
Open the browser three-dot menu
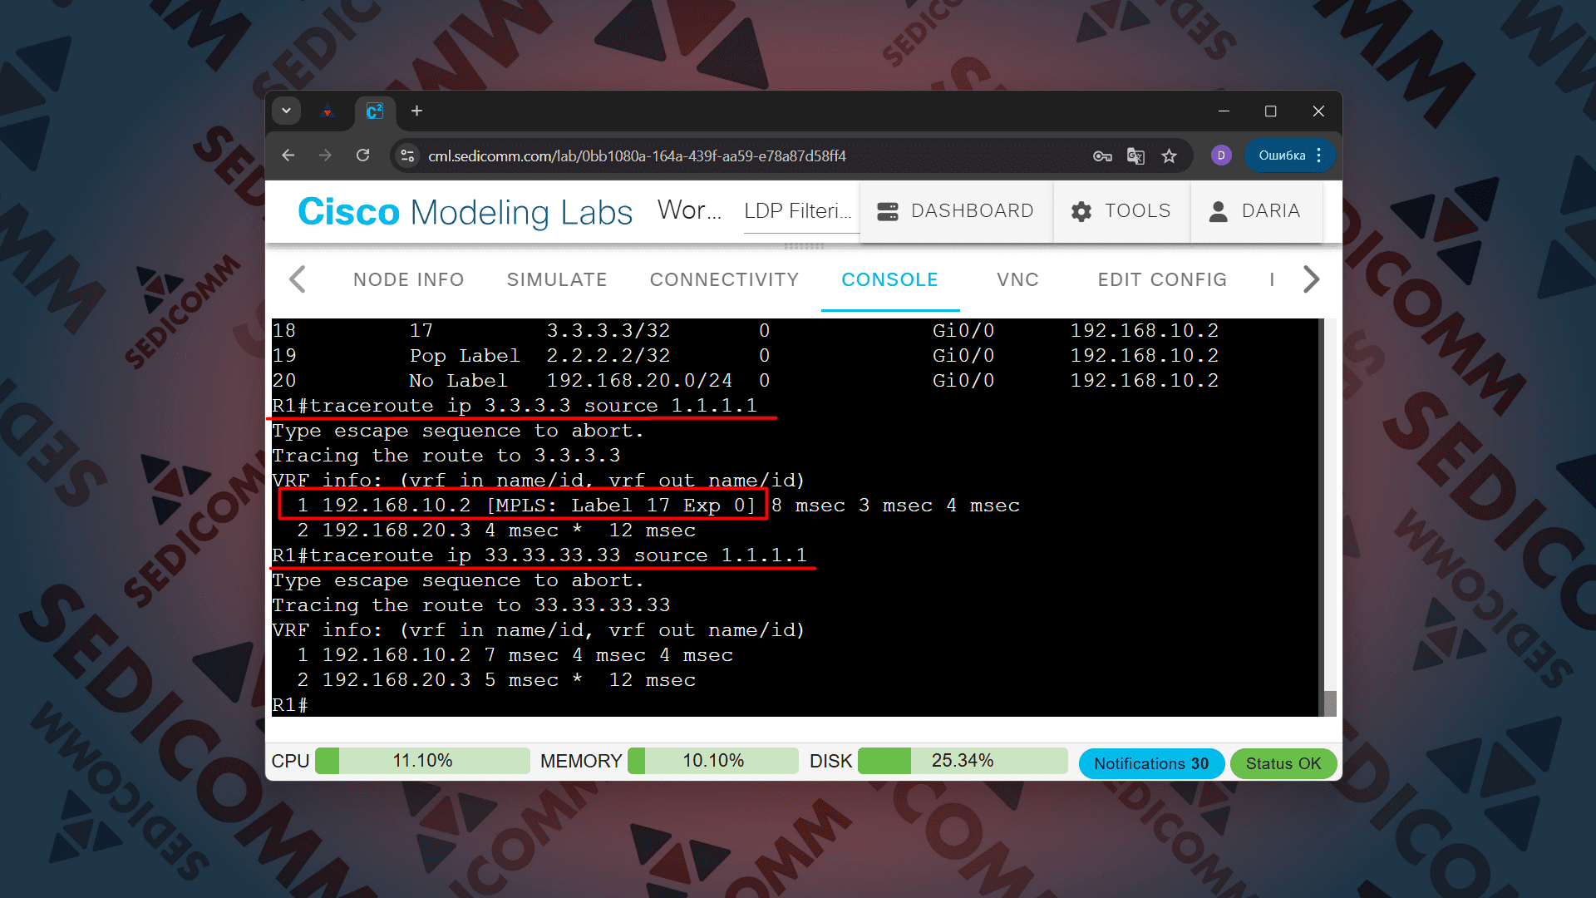pyautogui.click(x=1319, y=155)
